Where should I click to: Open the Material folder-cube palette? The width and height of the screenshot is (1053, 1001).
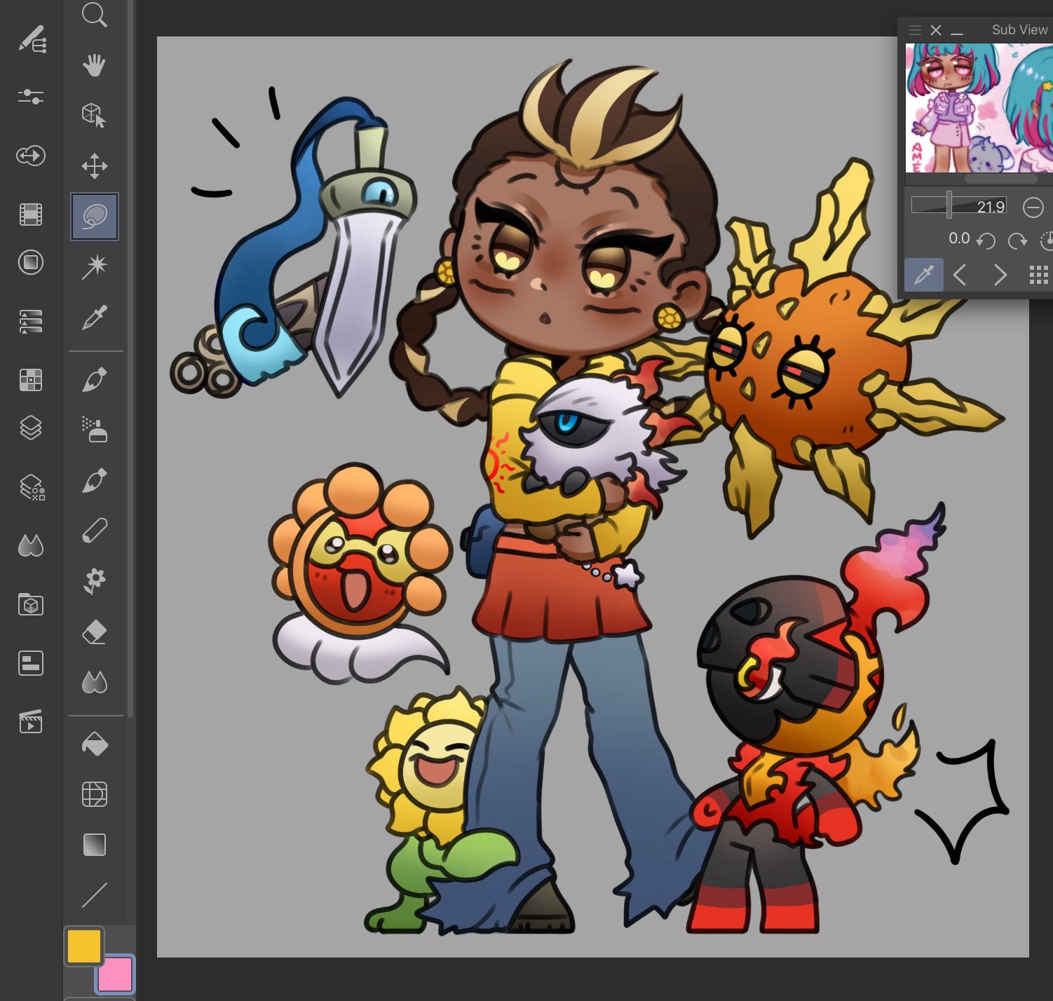click(x=31, y=604)
